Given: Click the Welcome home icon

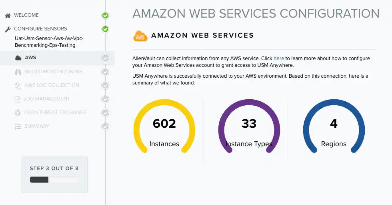Looking at the screenshot, I should point(8,16).
